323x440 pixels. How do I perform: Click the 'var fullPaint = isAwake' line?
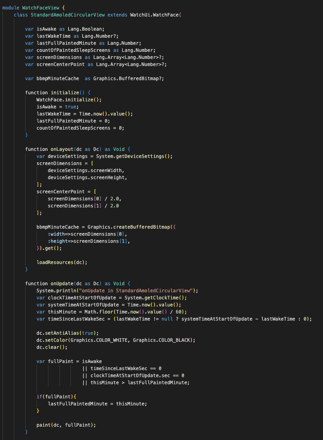69,361
